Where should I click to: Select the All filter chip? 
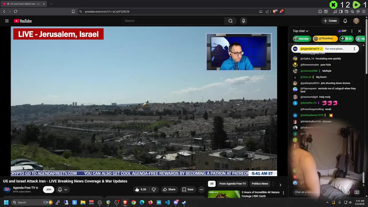pos(212,184)
